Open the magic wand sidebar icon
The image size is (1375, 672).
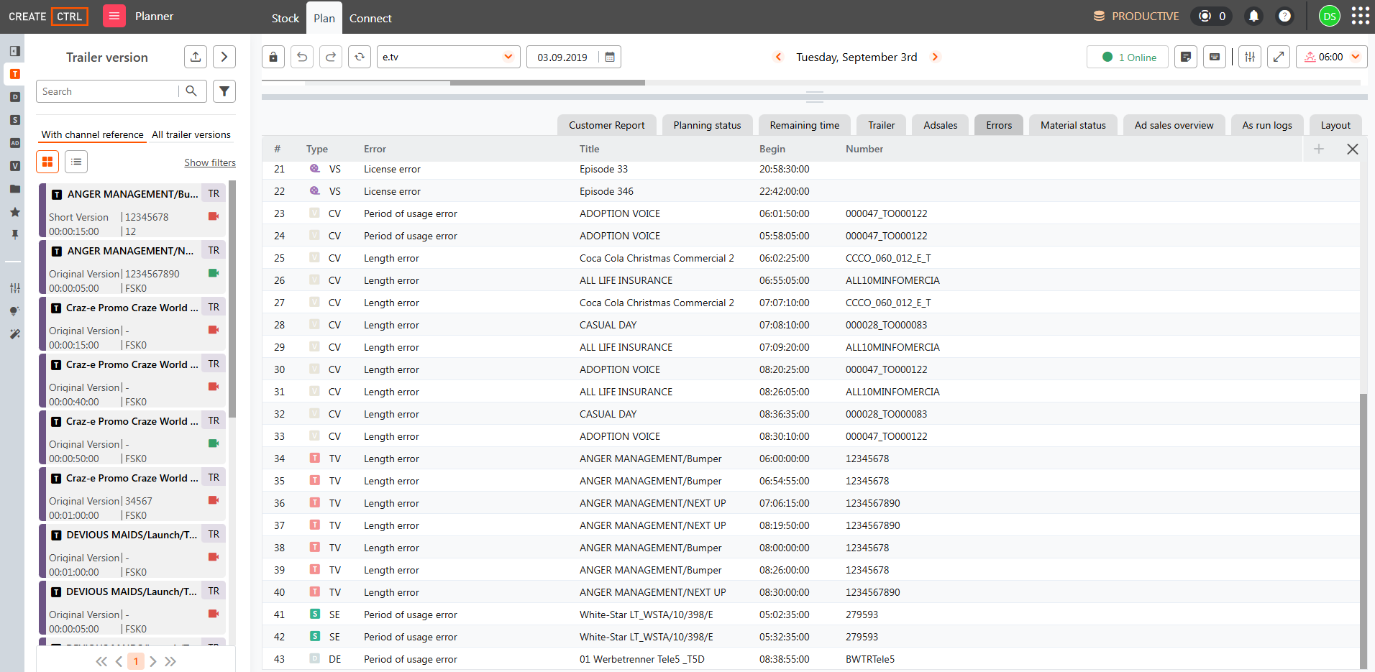pyautogui.click(x=15, y=334)
